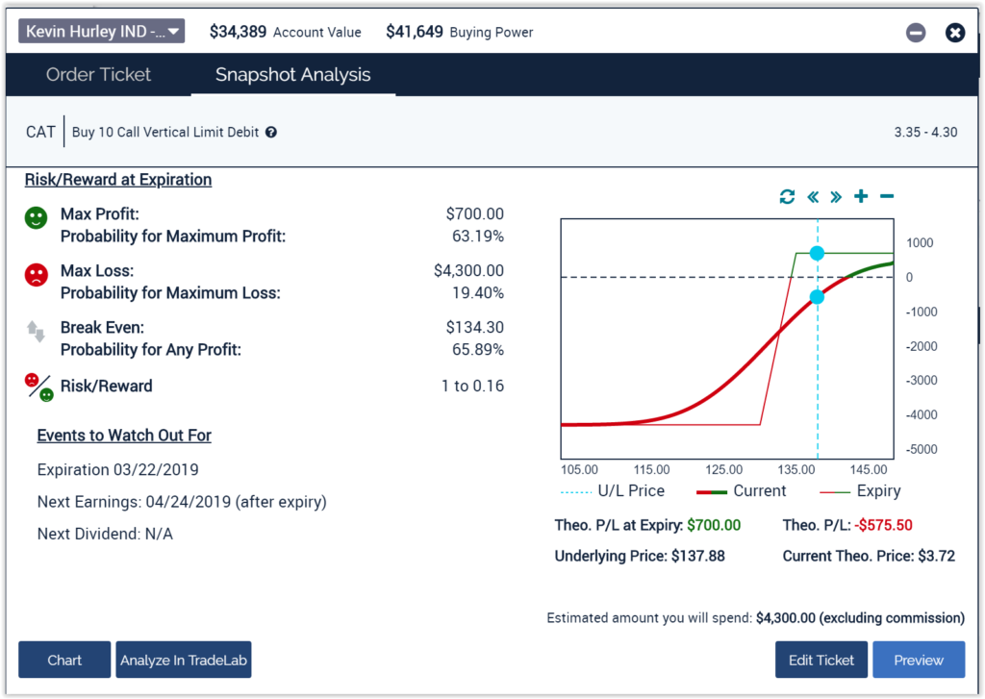Minimize the order ticket window
Screen dimensions: 985x699
pos(916,33)
